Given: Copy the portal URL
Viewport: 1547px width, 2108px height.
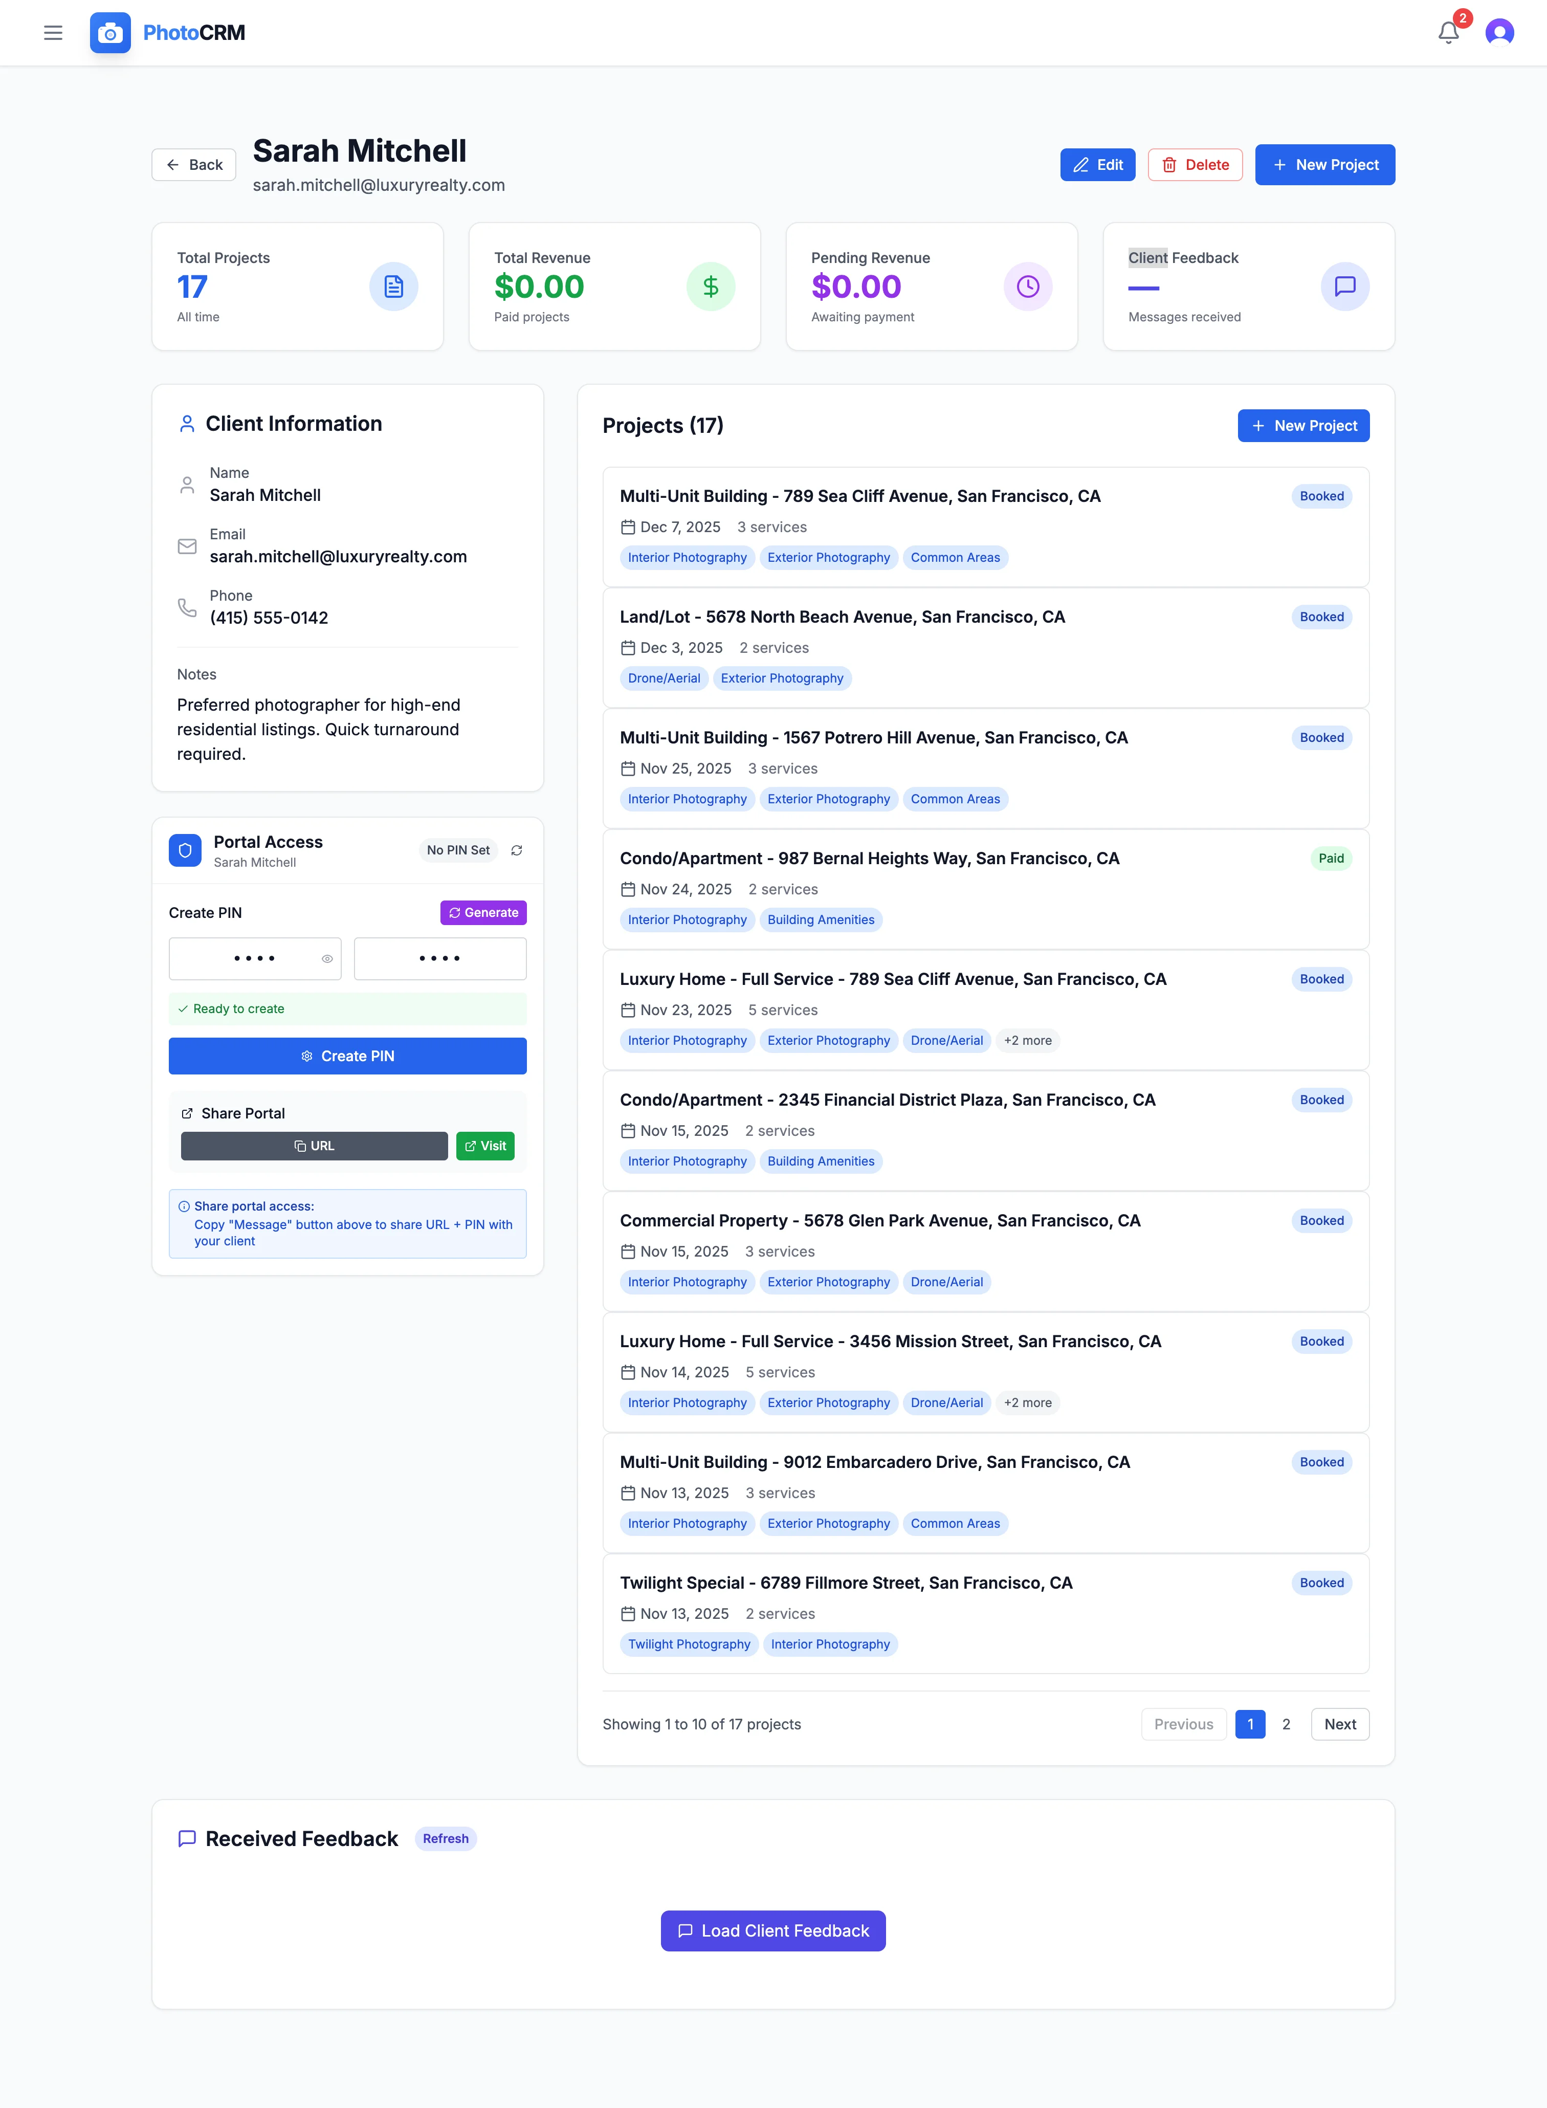Looking at the screenshot, I should [x=314, y=1146].
